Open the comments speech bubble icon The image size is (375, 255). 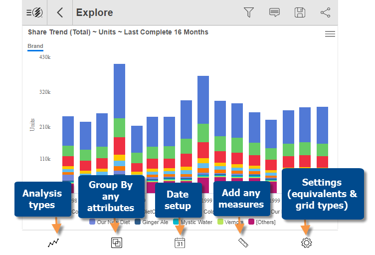coord(274,12)
